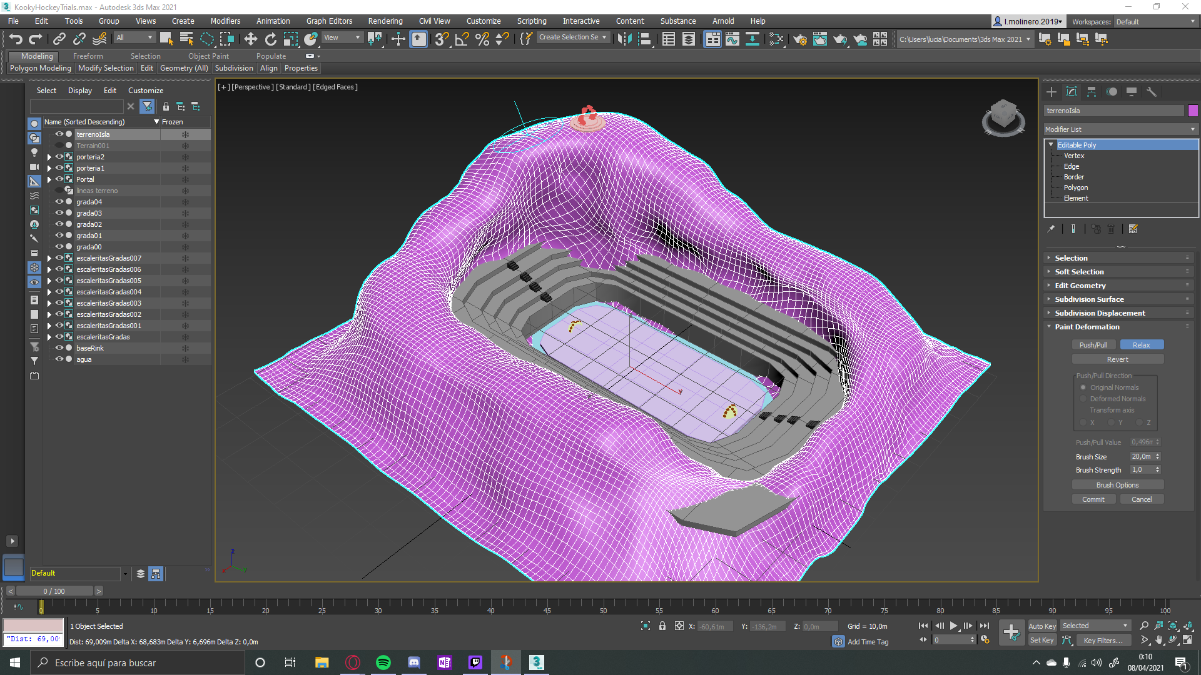This screenshot has width=1201, height=675.
Task: Switch to the Freeform ribbon tab
Action: (88, 56)
